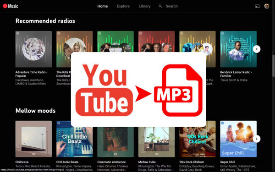Image resolution: width=275 pixels, height=172 pixels.
Task: Open the account profile avatar
Action: 267,6
